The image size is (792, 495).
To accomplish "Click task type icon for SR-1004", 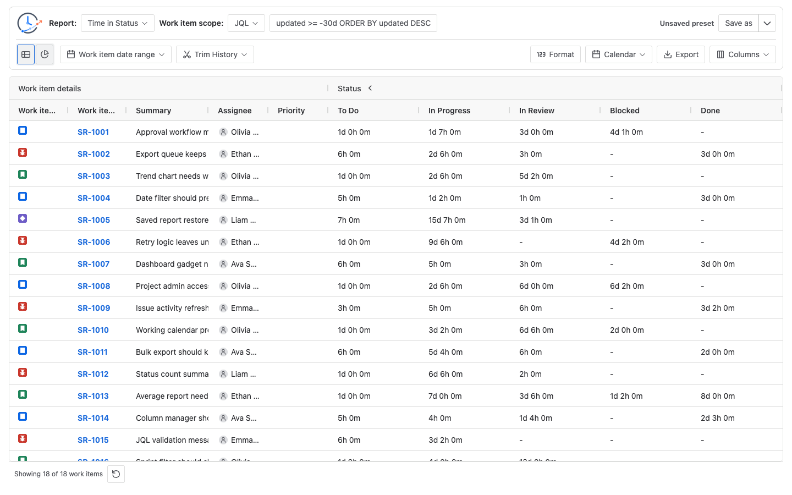I will tap(23, 196).
